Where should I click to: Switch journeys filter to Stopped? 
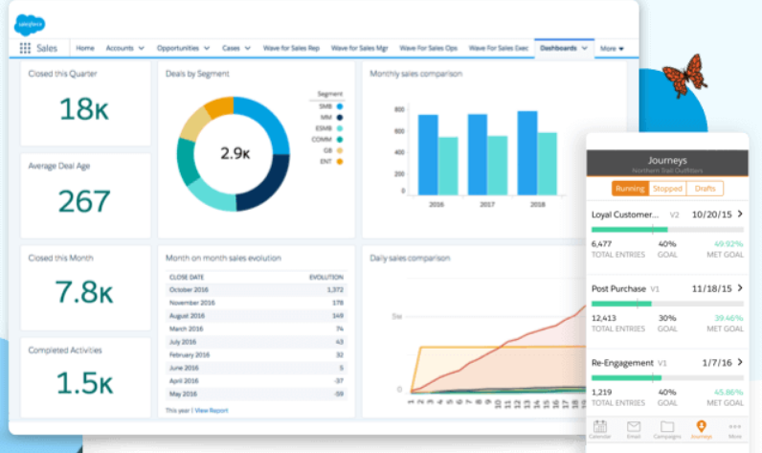667,189
